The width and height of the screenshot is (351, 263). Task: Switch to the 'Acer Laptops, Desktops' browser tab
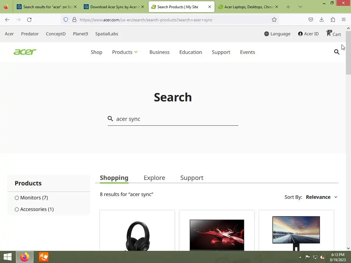pos(248,7)
